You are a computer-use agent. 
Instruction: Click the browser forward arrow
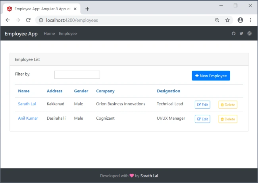18,20
